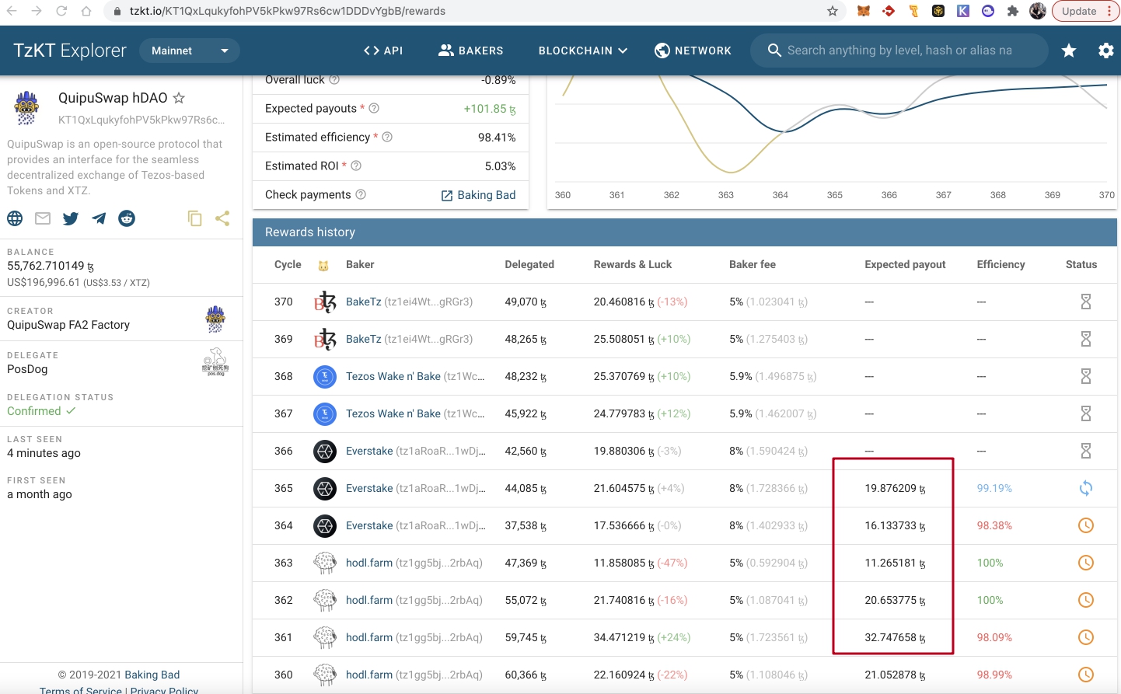
Task: Open the MetaMask fox extension
Action: click(x=863, y=11)
